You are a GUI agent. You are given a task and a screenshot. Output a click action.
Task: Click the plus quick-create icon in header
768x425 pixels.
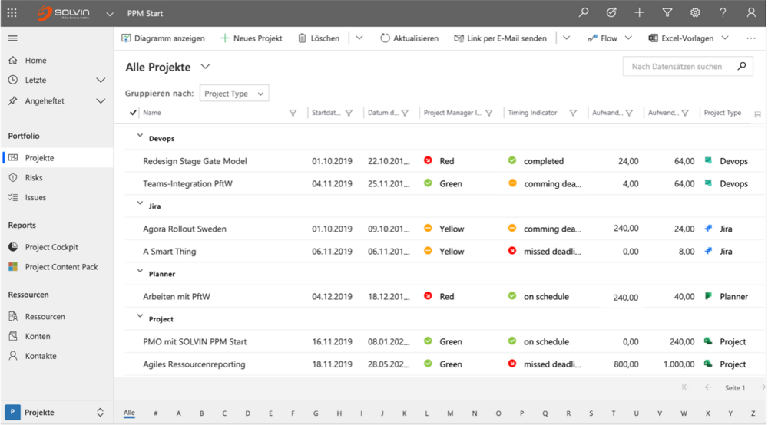coord(639,13)
